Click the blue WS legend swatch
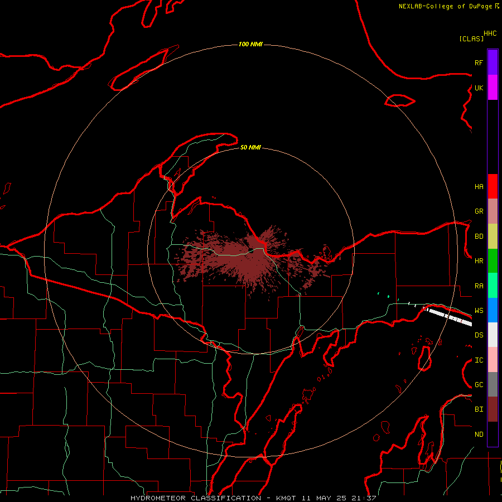The width and height of the screenshot is (502, 502). click(493, 310)
